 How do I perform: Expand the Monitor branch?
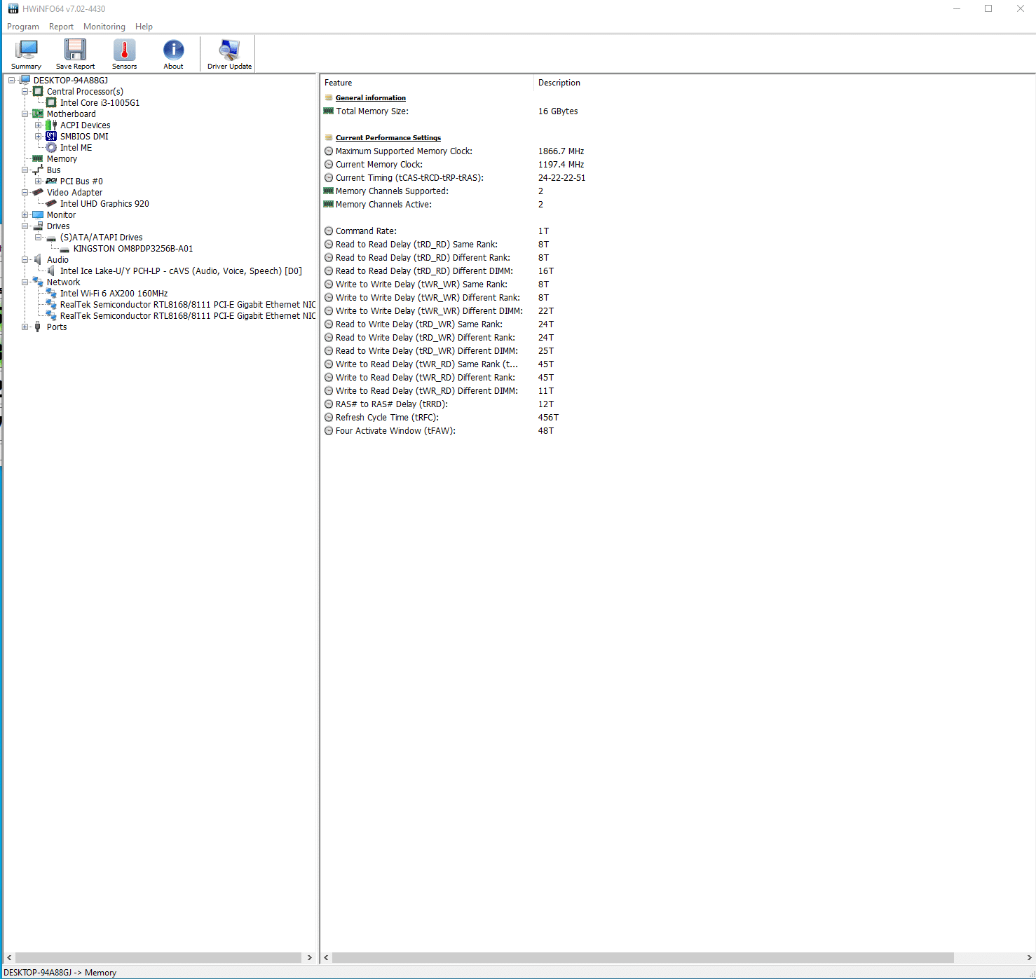25,214
